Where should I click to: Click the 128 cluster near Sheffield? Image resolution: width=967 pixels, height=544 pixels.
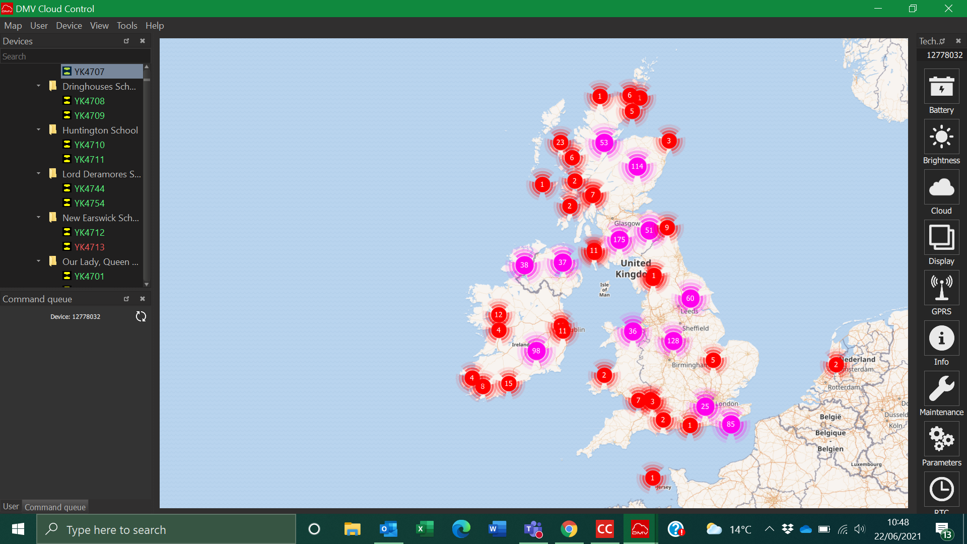point(673,341)
